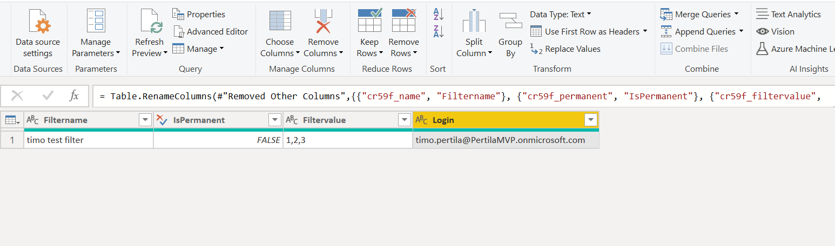
Task: Open Data source settings
Action: pos(37,24)
